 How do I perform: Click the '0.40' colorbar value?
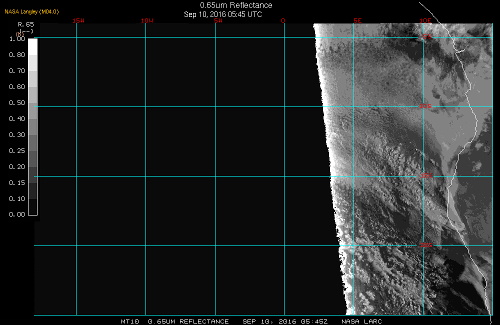(17, 118)
